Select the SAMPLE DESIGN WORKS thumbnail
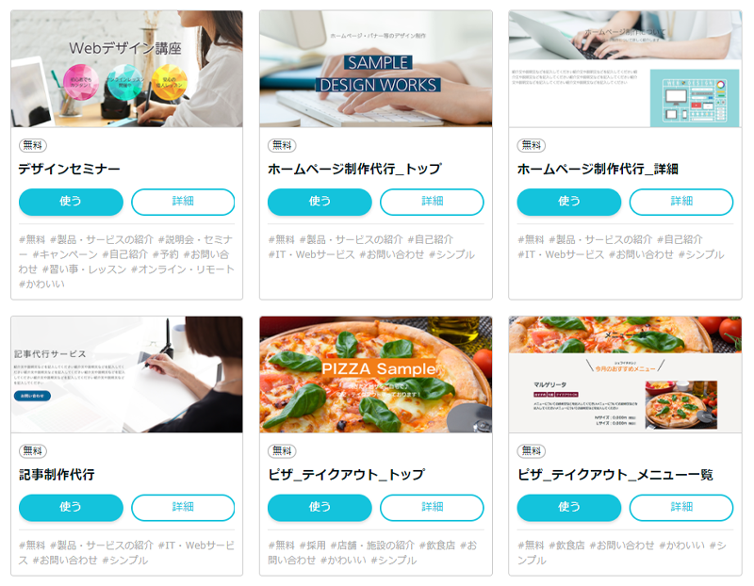 [x=375, y=69]
